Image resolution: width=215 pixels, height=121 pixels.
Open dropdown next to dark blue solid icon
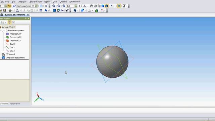click(78, 10)
